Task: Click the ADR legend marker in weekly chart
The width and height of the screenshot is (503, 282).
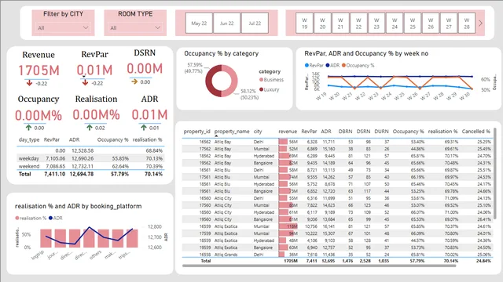Action: pyautogui.click(x=328, y=65)
